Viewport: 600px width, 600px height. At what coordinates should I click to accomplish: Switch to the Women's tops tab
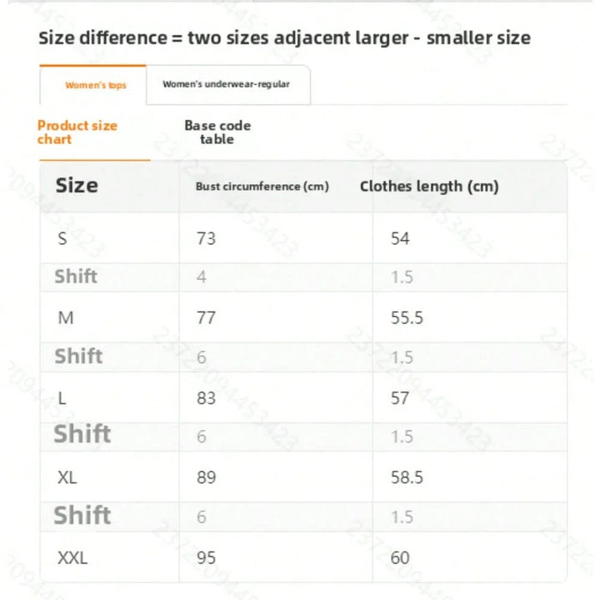[95, 85]
